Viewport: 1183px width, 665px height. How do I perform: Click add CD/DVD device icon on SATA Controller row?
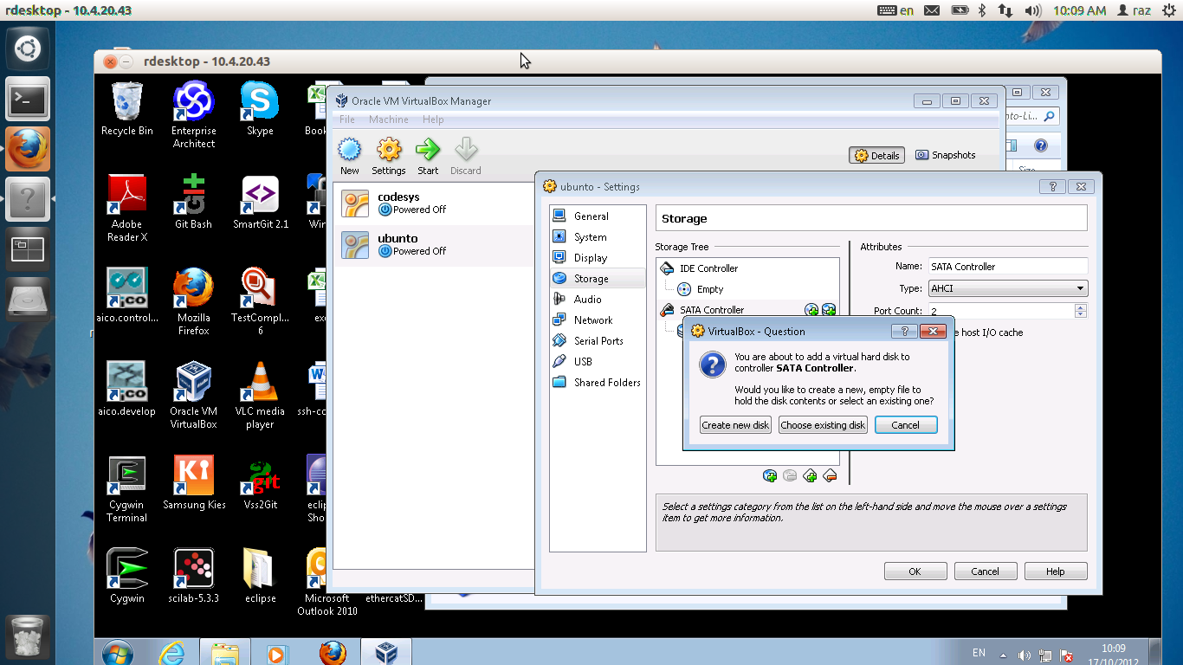pyautogui.click(x=811, y=310)
